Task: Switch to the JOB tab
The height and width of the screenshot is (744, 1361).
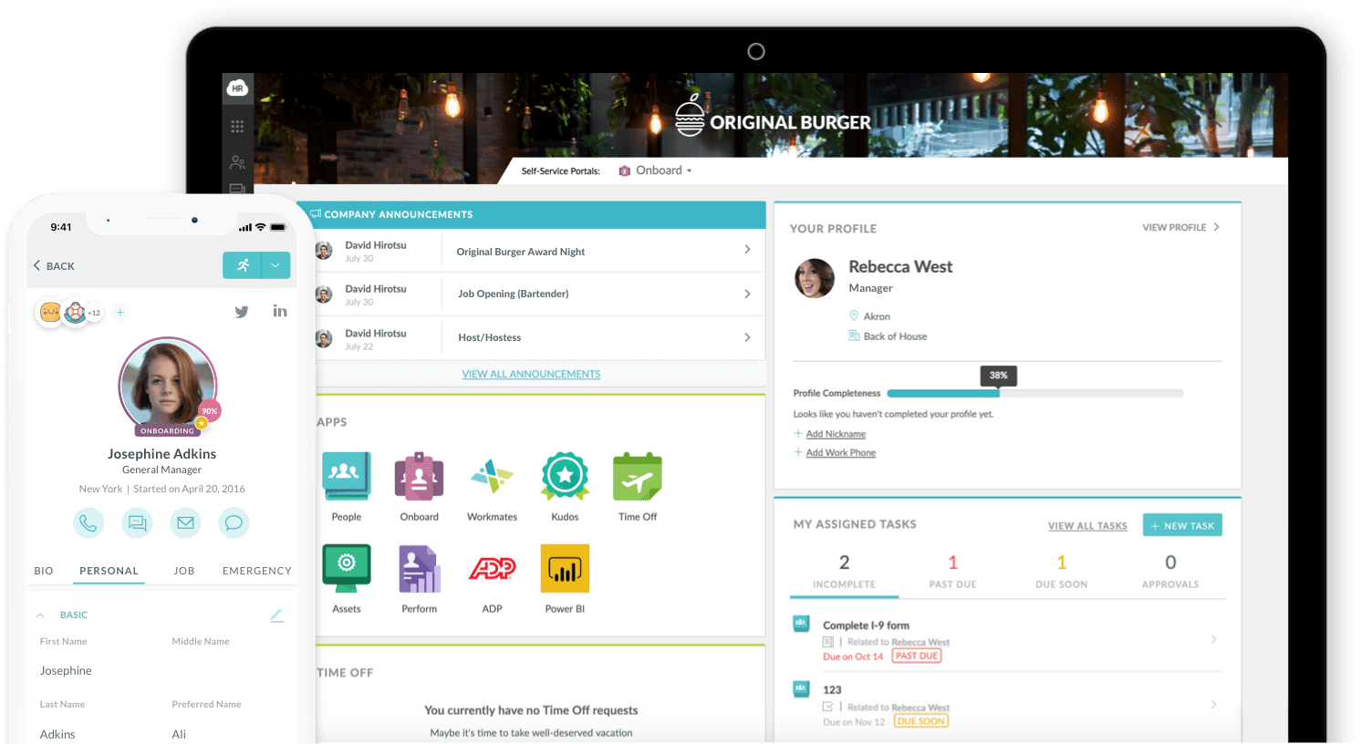Action: coord(184,570)
